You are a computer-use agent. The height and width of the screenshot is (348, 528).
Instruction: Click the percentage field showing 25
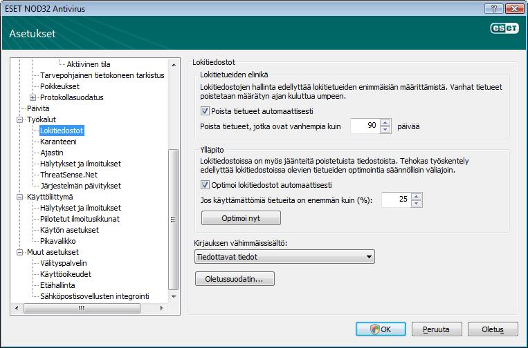[x=396, y=200]
